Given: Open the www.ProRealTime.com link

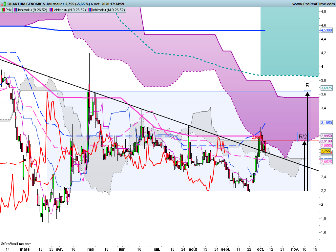Looking at the screenshot, I should point(313,4).
